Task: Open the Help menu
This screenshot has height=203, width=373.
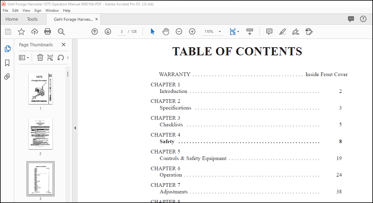Action: point(67,10)
